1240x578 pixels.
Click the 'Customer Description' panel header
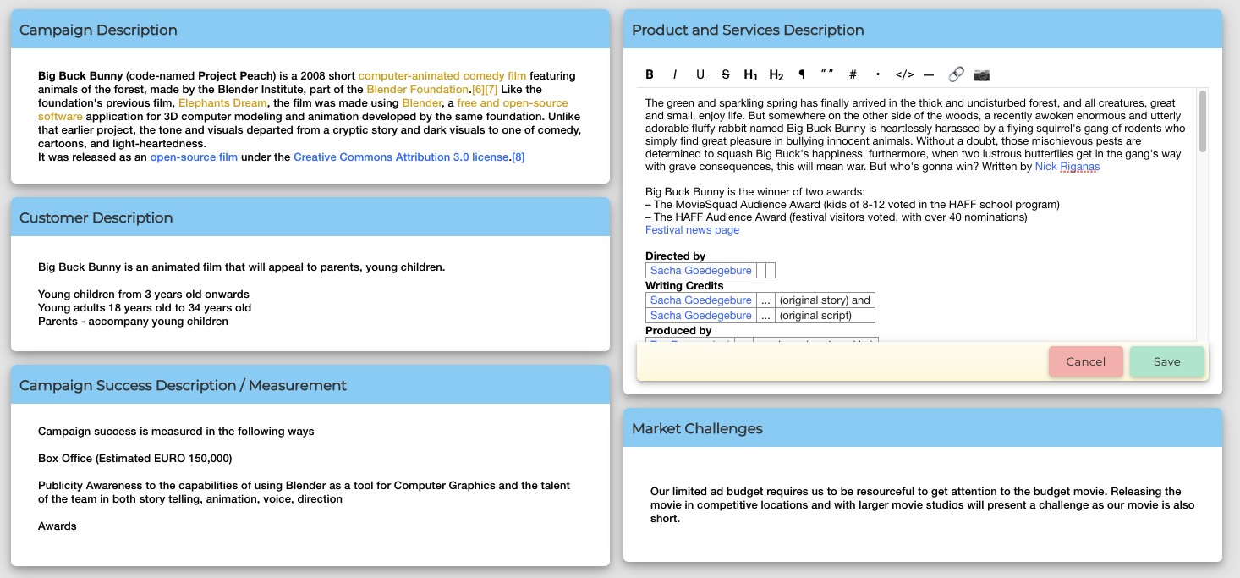[x=310, y=217]
